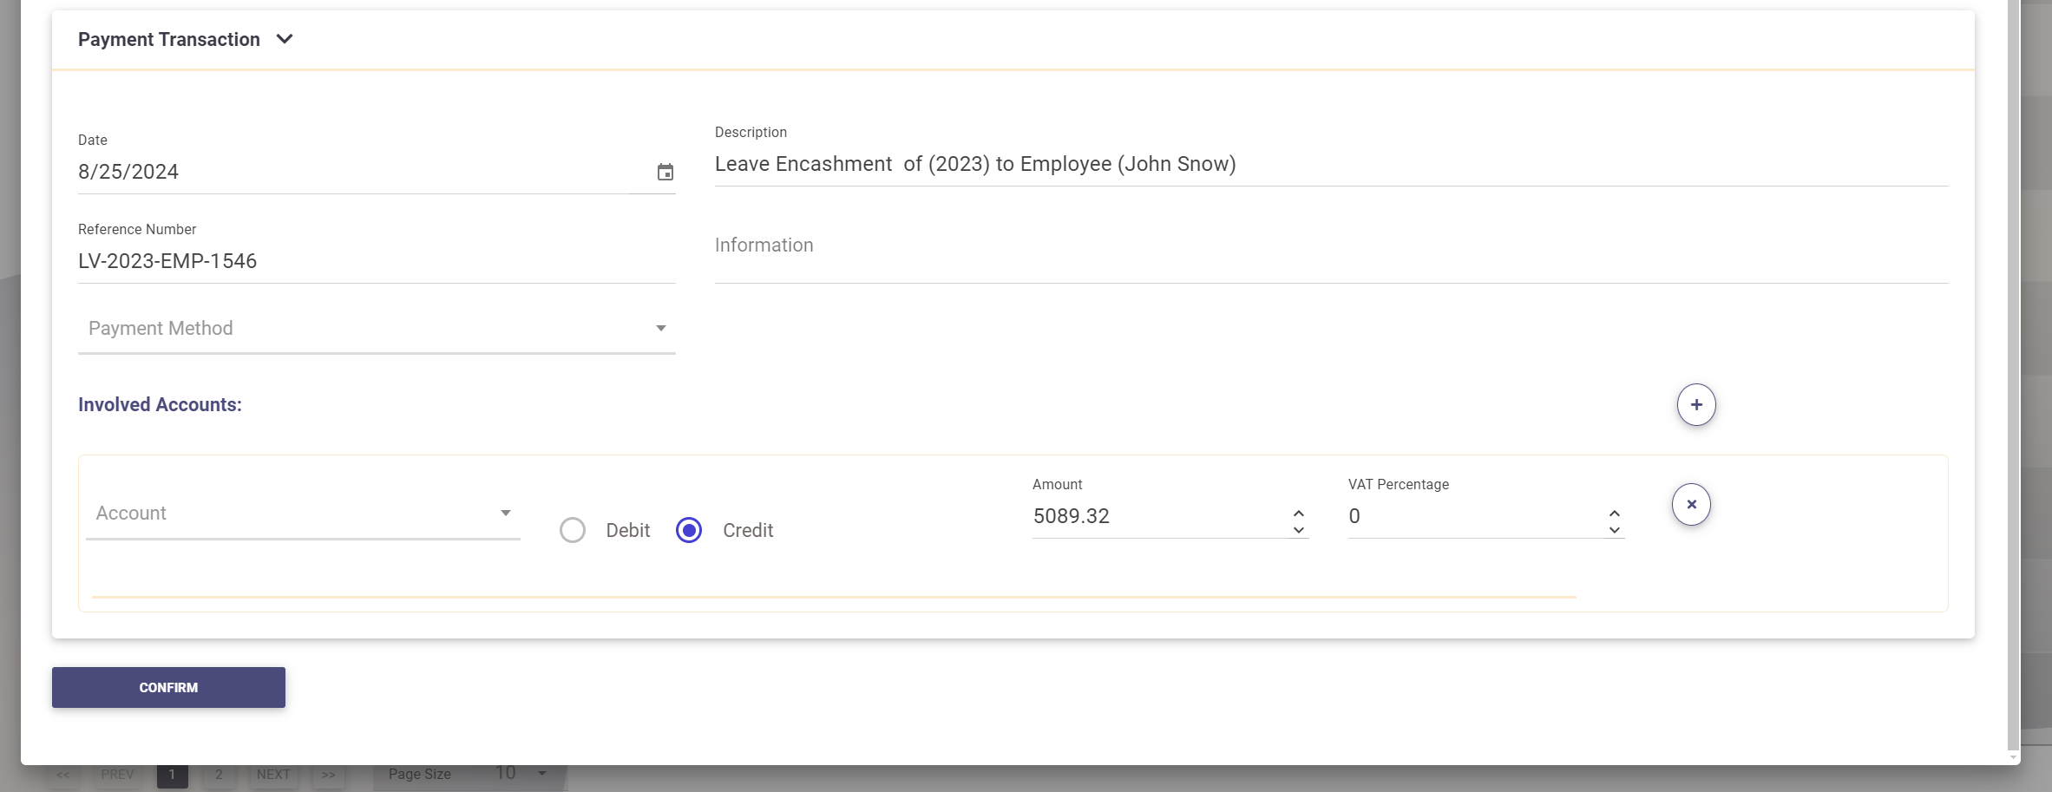This screenshot has height=792, width=2052.
Task: Jump to page 2 in pagination
Action: point(219,775)
